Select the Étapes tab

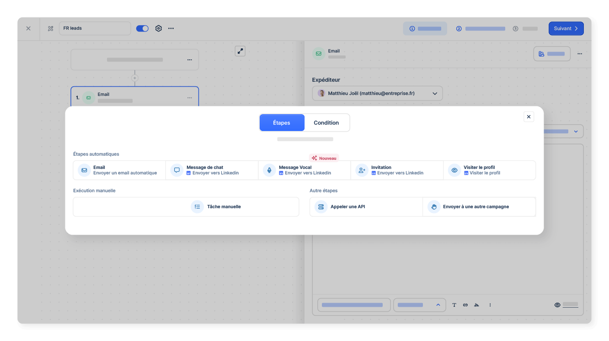(282, 122)
